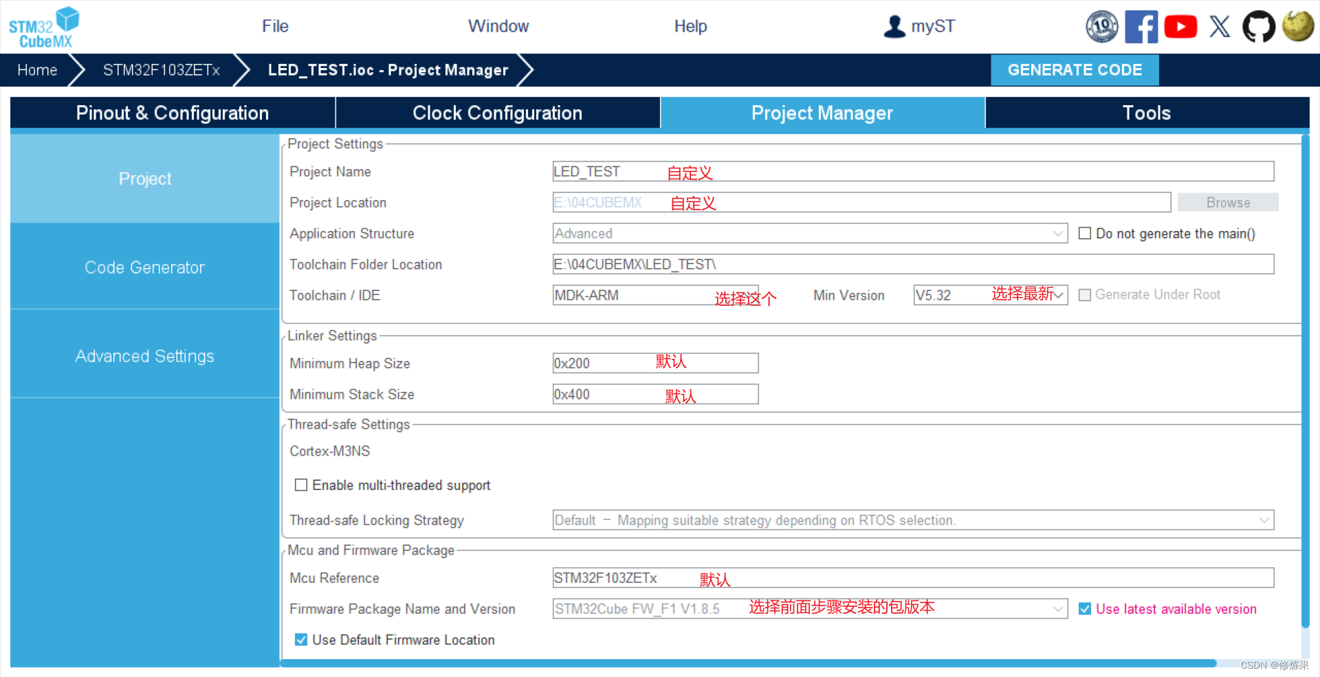This screenshot has width=1320, height=677.
Task: Toggle Generate Under Root checkbox
Action: pyautogui.click(x=1085, y=295)
